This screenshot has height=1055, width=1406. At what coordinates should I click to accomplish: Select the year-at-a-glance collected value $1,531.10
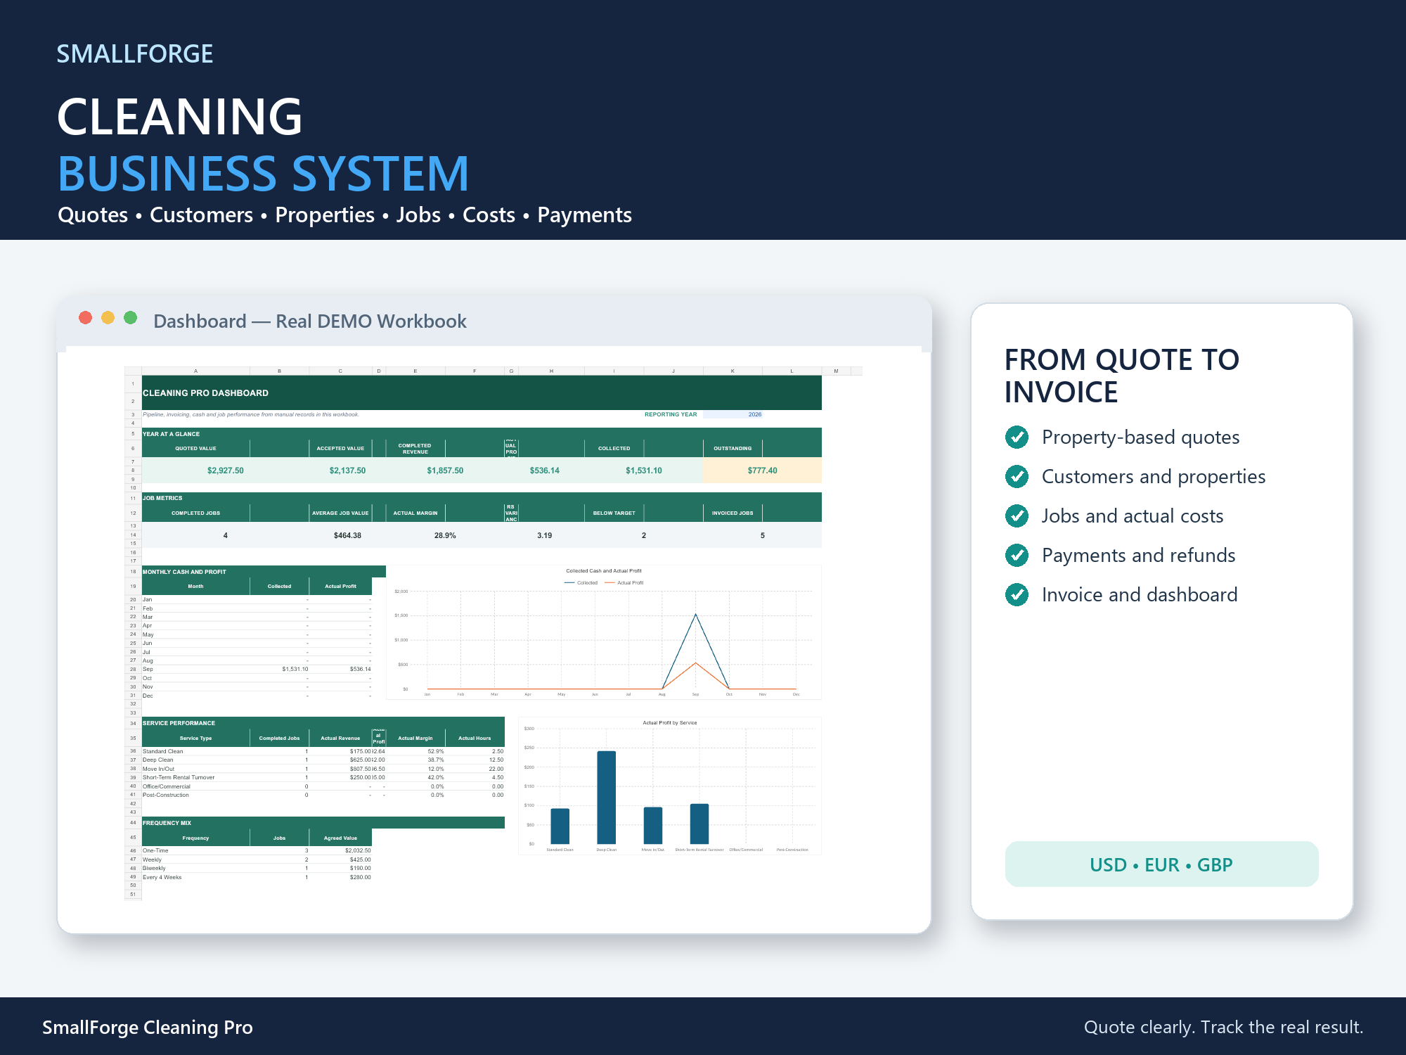tap(644, 471)
